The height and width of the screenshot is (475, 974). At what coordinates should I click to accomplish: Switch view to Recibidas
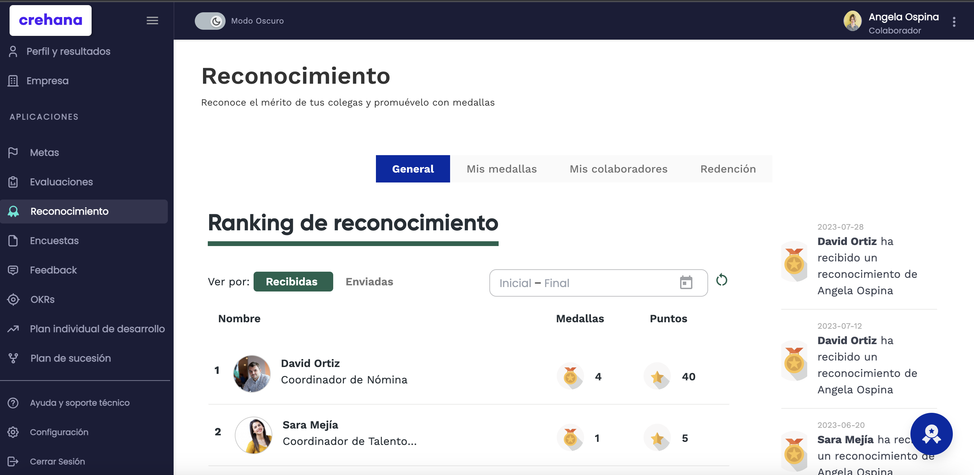294,281
